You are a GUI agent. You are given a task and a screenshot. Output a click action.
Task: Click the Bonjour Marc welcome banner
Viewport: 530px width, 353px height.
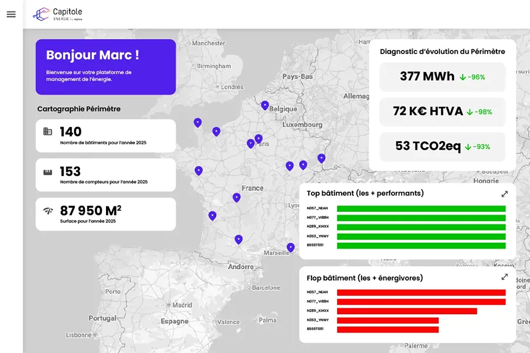105,67
